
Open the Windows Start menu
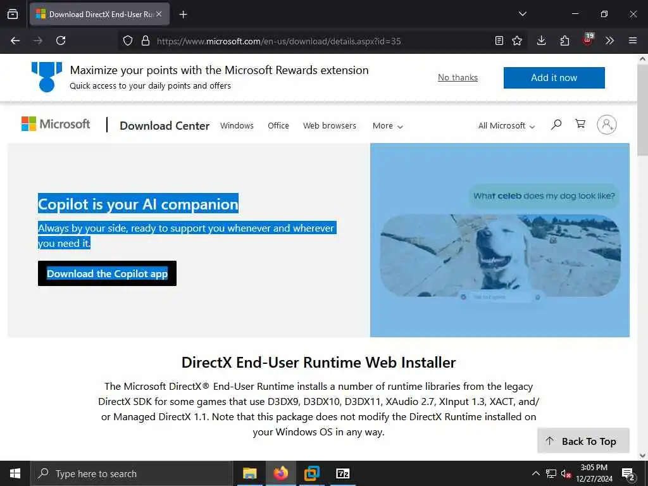(15, 473)
